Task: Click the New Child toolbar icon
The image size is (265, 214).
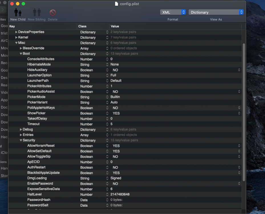Action: pos(18,13)
